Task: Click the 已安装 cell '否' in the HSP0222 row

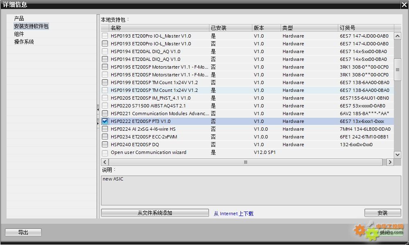Action: [213, 121]
